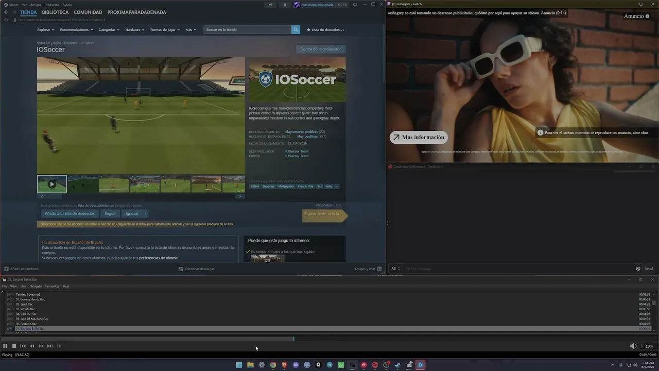Screen dimensions: 659x371
Task: Close the playlist panel with the X icon
Action: pyautogui.click(x=3, y=291)
